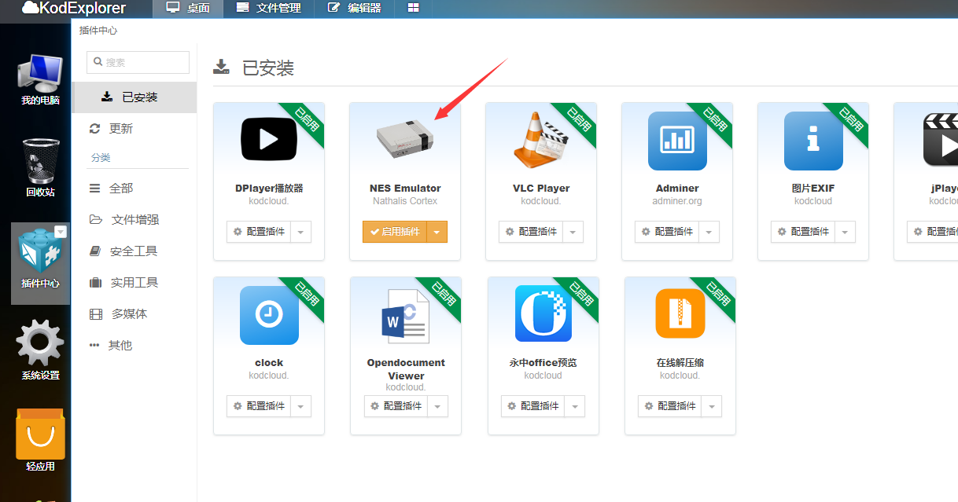
Task: Click the Opendocument Viewer Word icon
Action: click(405, 316)
